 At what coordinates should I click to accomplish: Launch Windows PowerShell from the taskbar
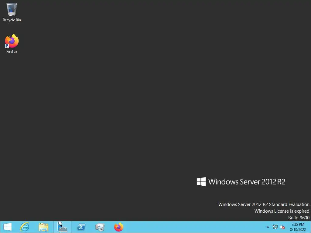tap(81, 227)
